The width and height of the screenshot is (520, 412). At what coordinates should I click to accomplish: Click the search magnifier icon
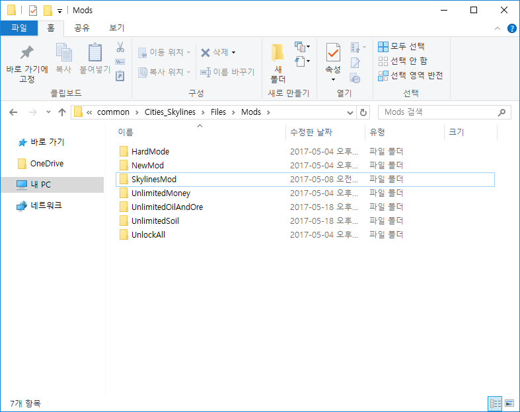point(501,112)
